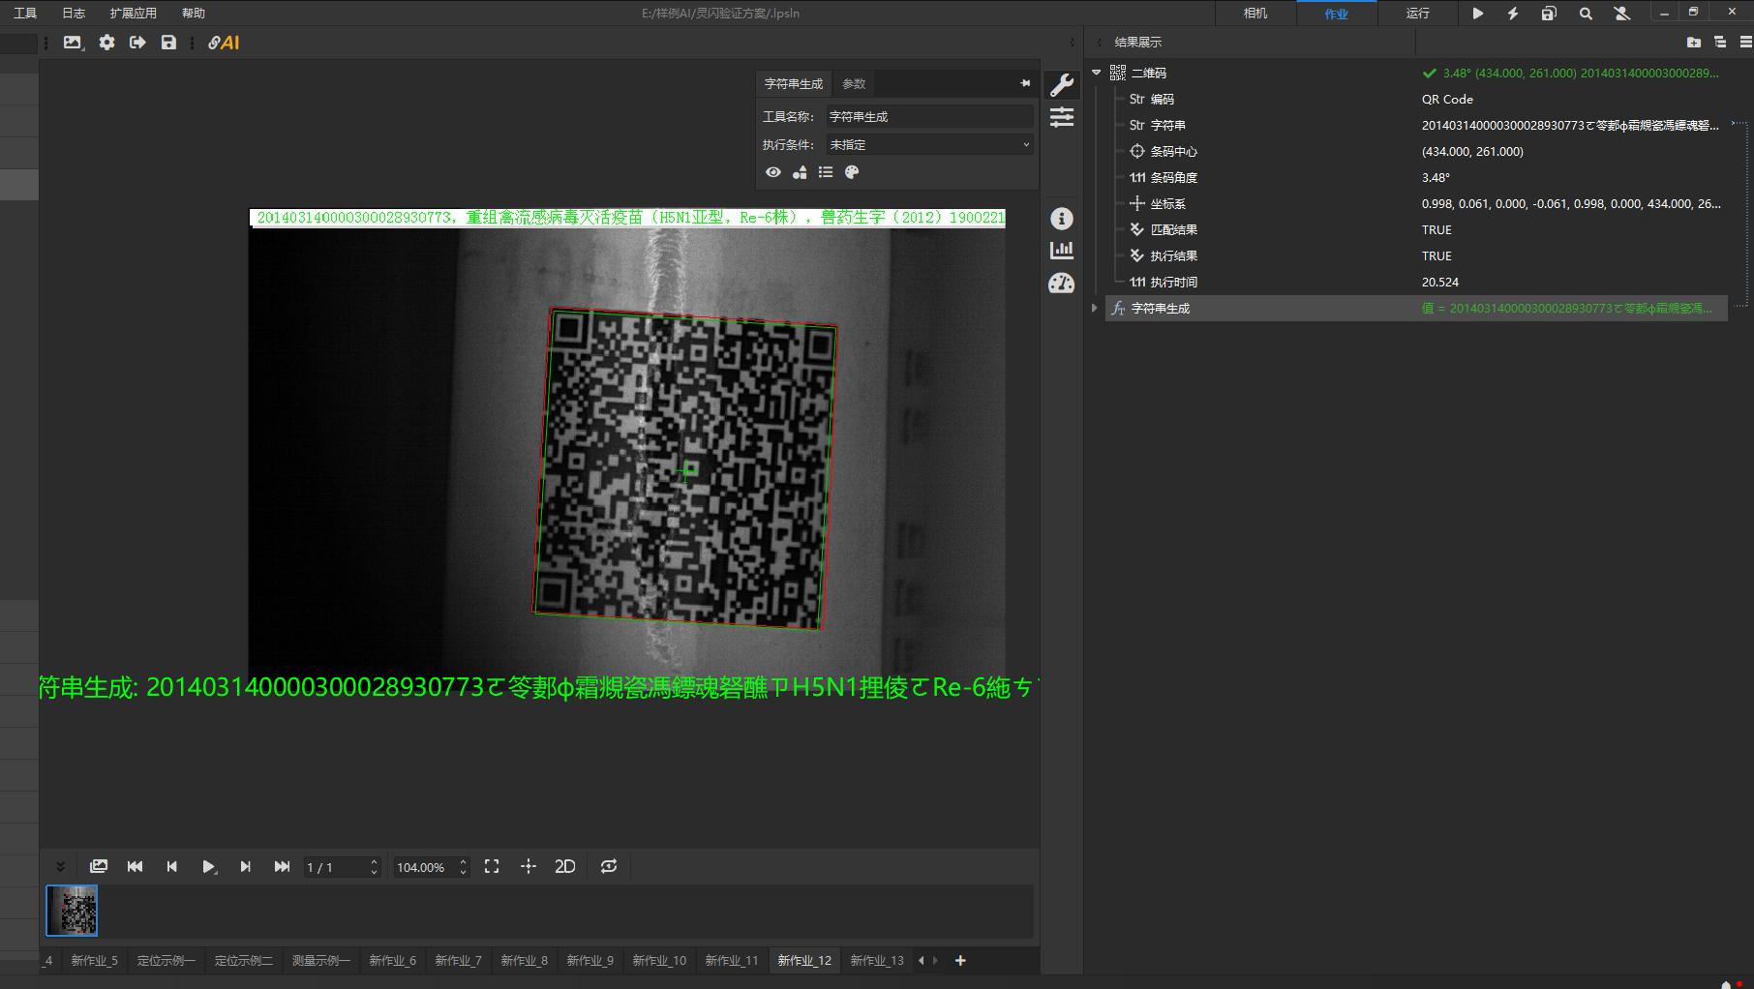Click the orange AI link icon
1754x989 pixels.
pos(224,43)
